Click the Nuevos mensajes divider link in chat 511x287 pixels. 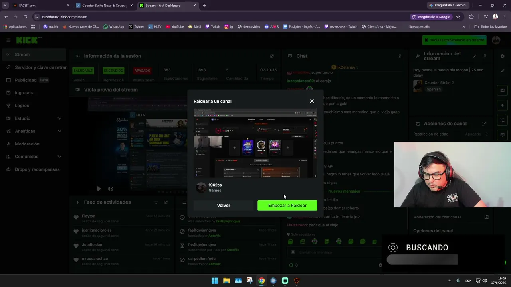click(344, 191)
